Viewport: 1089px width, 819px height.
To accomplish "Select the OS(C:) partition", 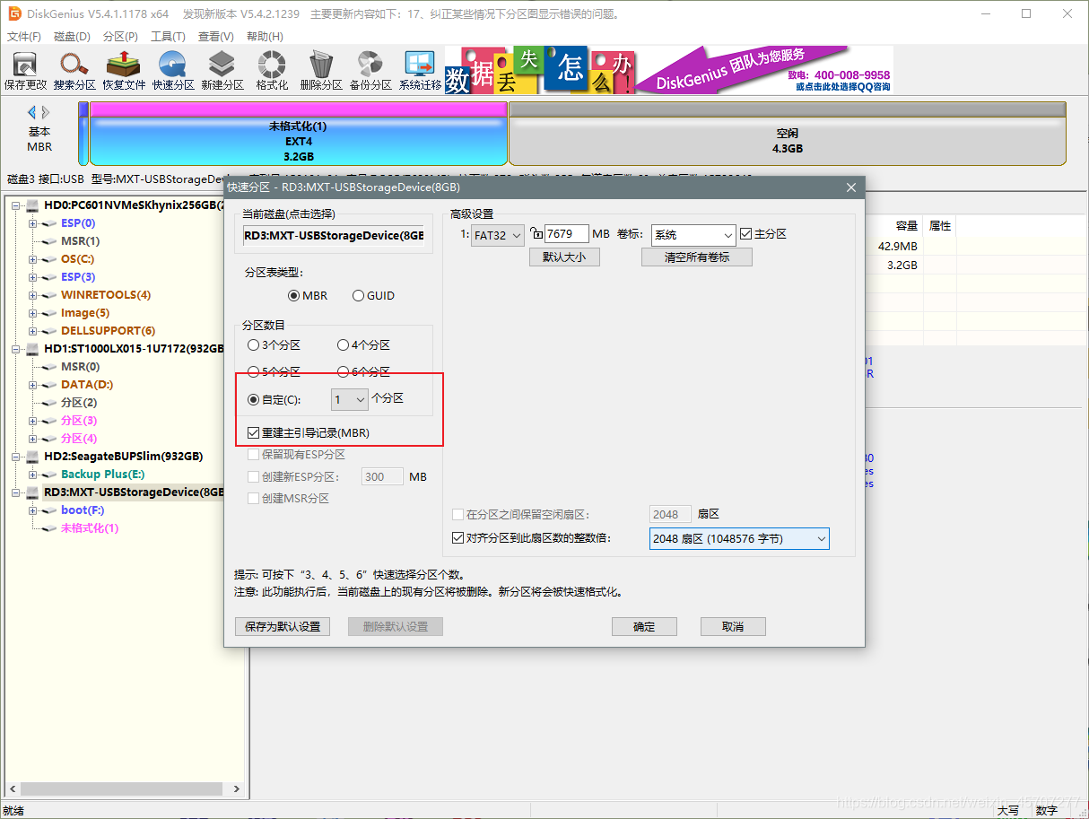I will pyautogui.click(x=77, y=259).
